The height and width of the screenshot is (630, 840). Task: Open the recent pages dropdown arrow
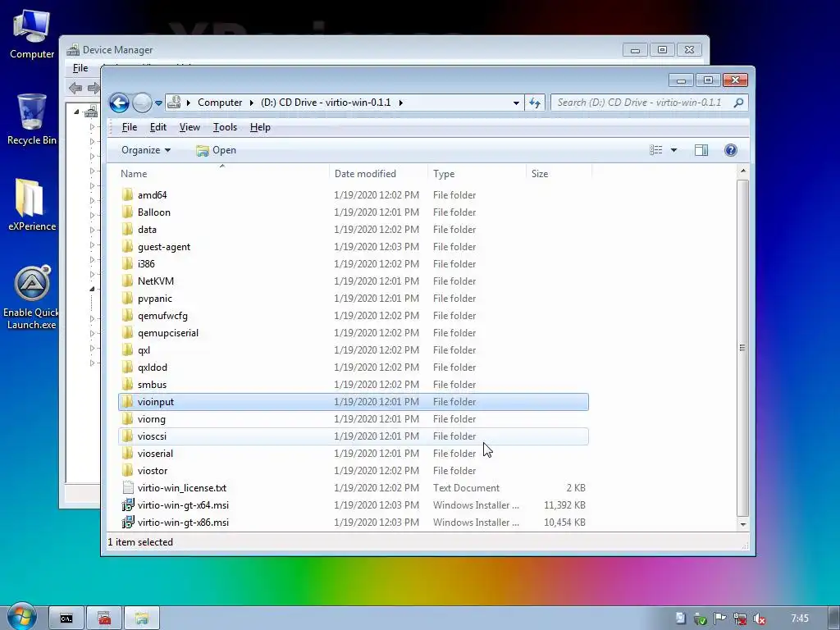pyautogui.click(x=158, y=103)
